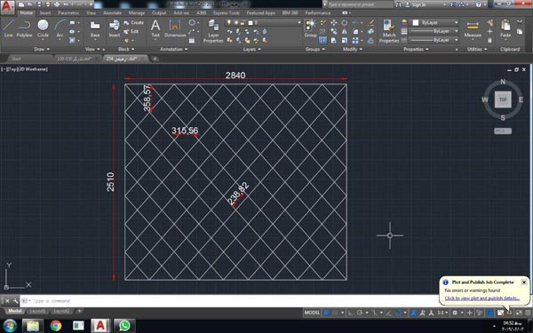Select the Line tool

(8, 28)
